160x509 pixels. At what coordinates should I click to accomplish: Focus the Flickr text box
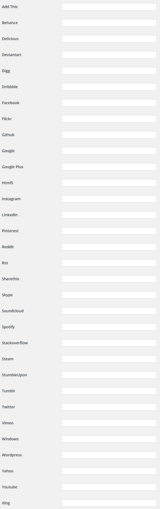click(x=109, y=119)
